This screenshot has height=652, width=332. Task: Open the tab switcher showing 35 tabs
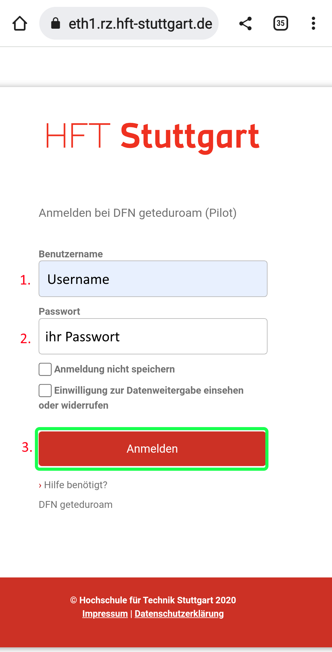tap(281, 23)
